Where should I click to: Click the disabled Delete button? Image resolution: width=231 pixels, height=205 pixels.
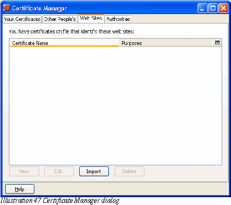tap(129, 172)
